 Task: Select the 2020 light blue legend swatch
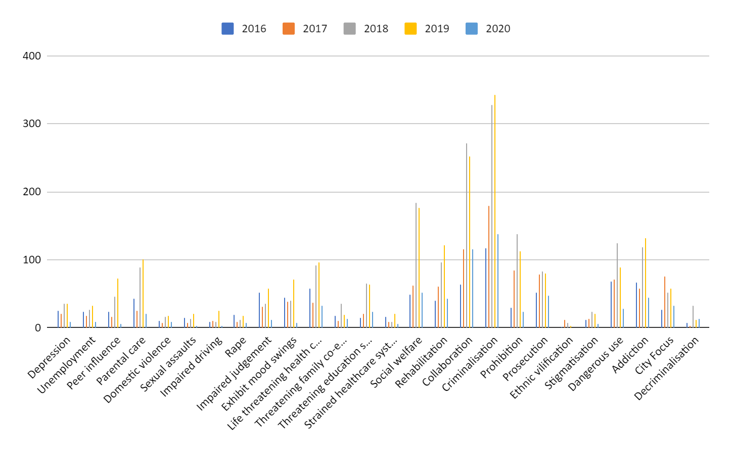pos(472,29)
